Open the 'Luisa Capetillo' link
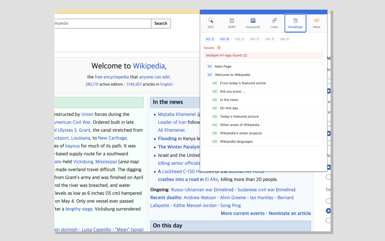The height and width of the screenshot is (241, 385). tap(96, 230)
